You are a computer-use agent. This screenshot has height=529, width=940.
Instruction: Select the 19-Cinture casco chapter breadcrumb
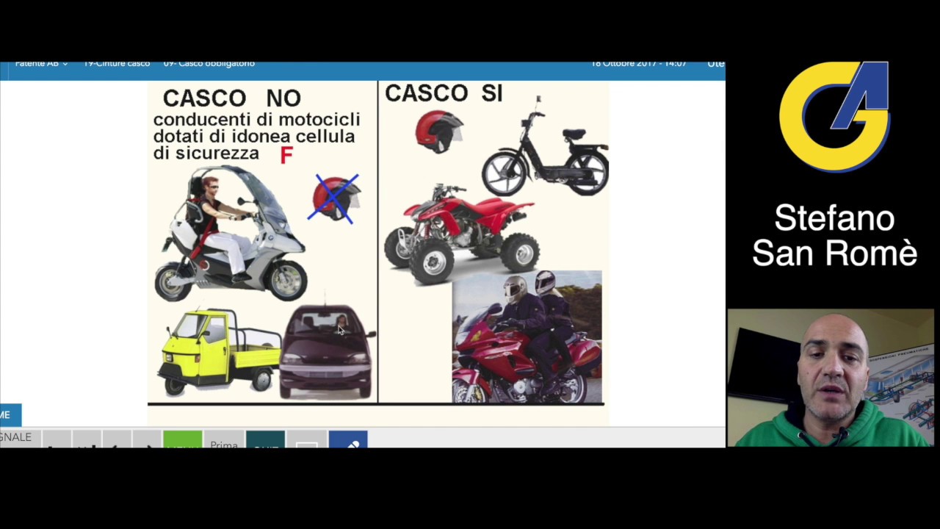point(116,64)
